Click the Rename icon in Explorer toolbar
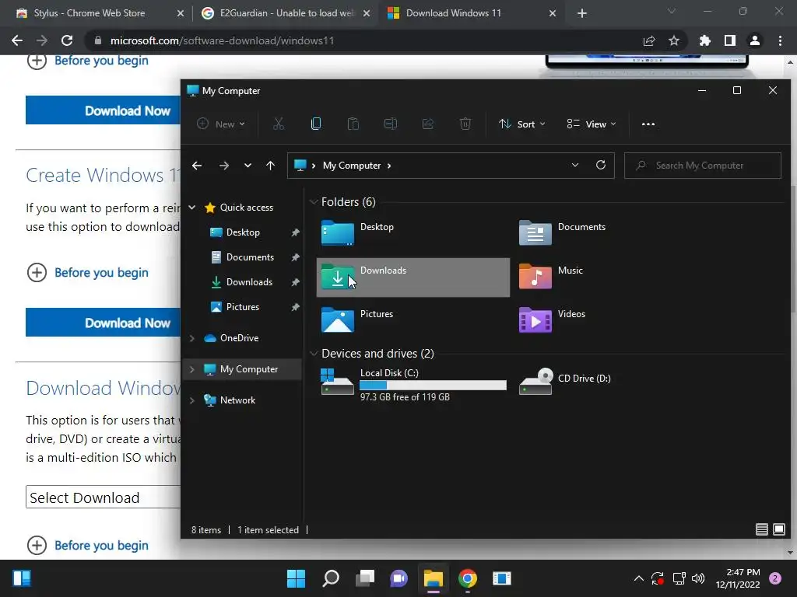This screenshot has height=597, width=797. 391,124
